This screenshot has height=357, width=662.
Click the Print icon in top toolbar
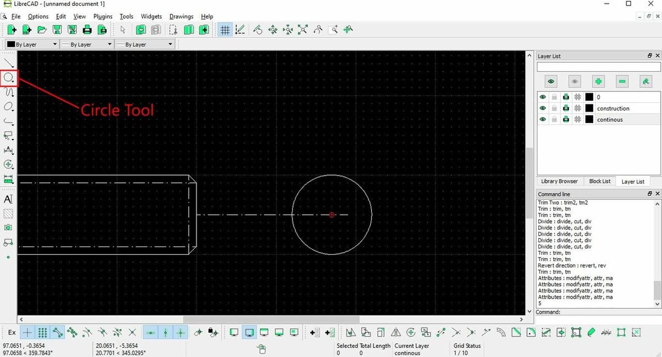click(87, 30)
